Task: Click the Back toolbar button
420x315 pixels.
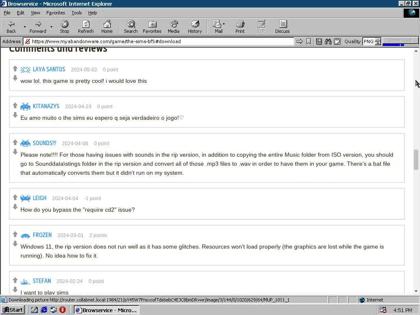Action: pos(11,27)
